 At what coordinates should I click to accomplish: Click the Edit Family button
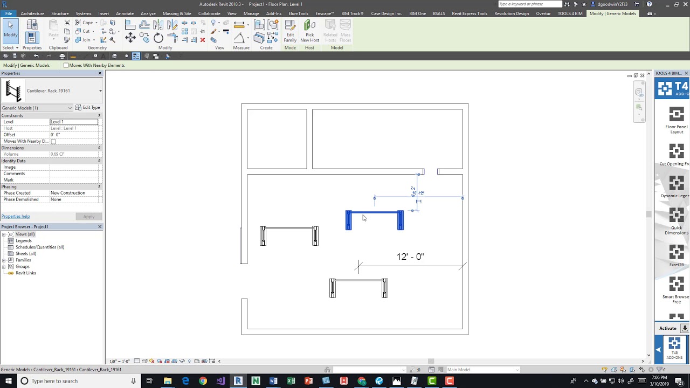(x=290, y=31)
